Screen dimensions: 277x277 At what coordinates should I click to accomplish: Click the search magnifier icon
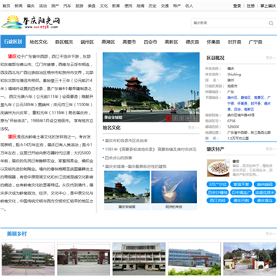coord(271,23)
